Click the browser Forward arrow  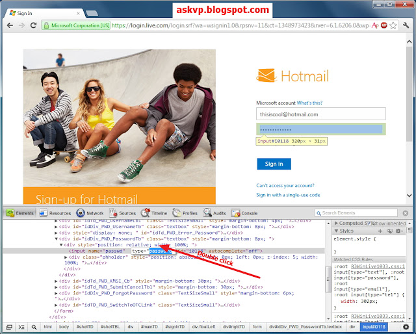21,25
